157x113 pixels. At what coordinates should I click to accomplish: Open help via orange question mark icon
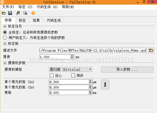33,13
